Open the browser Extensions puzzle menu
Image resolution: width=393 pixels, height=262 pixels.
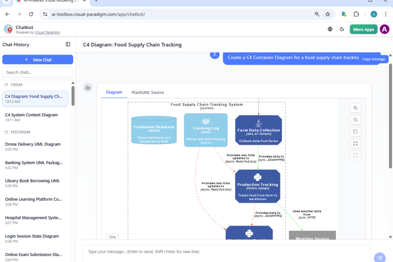(356, 14)
